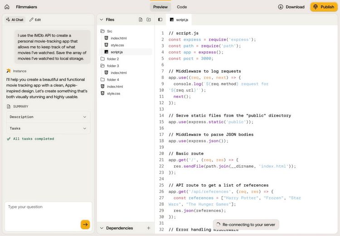Click code line 15 express.static line
Viewport: 340px width, 236px height.
point(211,122)
